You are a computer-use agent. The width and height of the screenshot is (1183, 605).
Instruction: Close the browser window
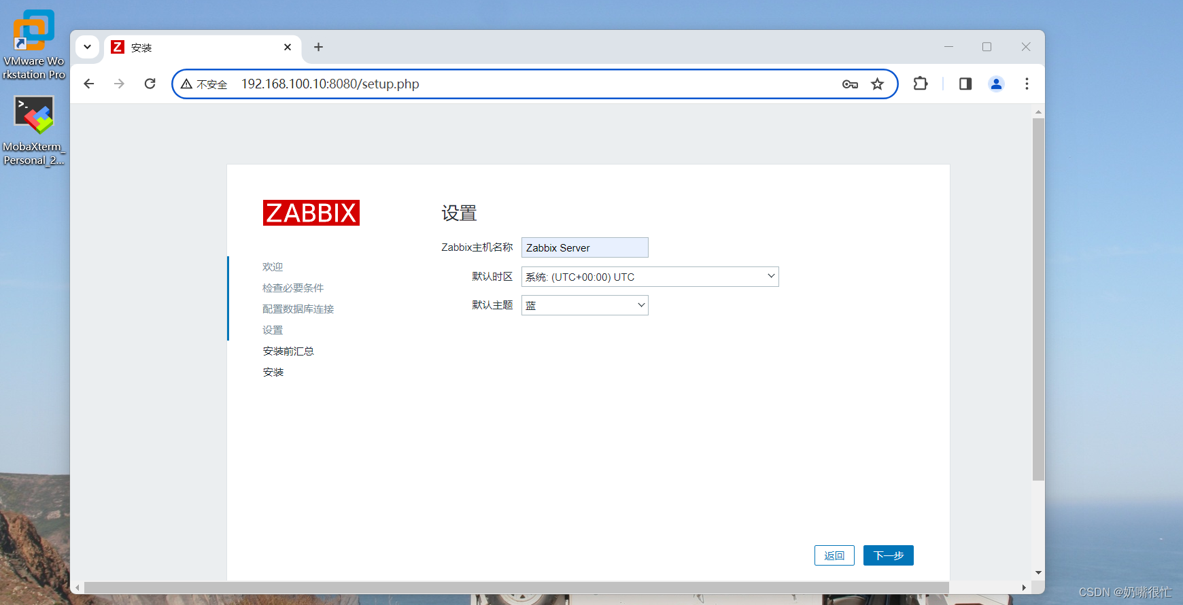(1026, 47)
